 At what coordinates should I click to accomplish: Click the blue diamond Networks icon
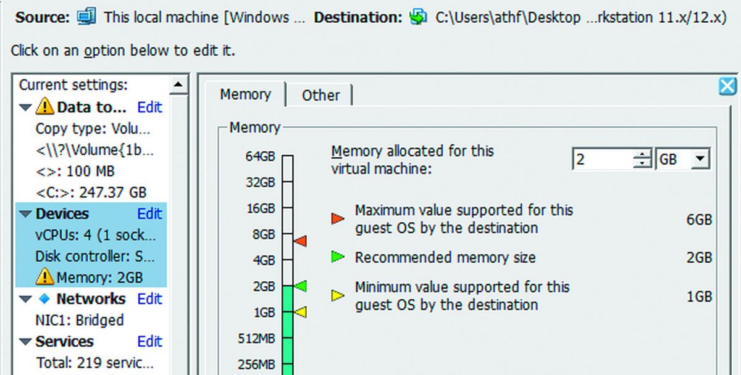pyautogui.click(x=43, y=299)
